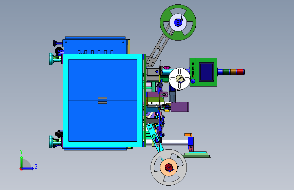Select the grey tape reel at bottom
The image size is (294, 190).
[x=169, y=167]
